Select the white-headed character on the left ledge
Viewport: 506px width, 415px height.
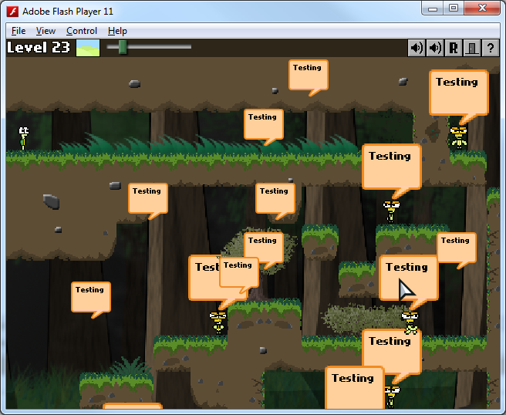pyautogui.click(x=24, y=137)
